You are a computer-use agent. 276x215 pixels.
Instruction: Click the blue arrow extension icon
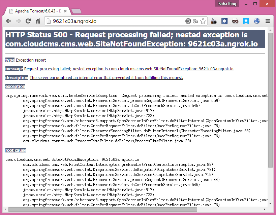coord(224,21)
